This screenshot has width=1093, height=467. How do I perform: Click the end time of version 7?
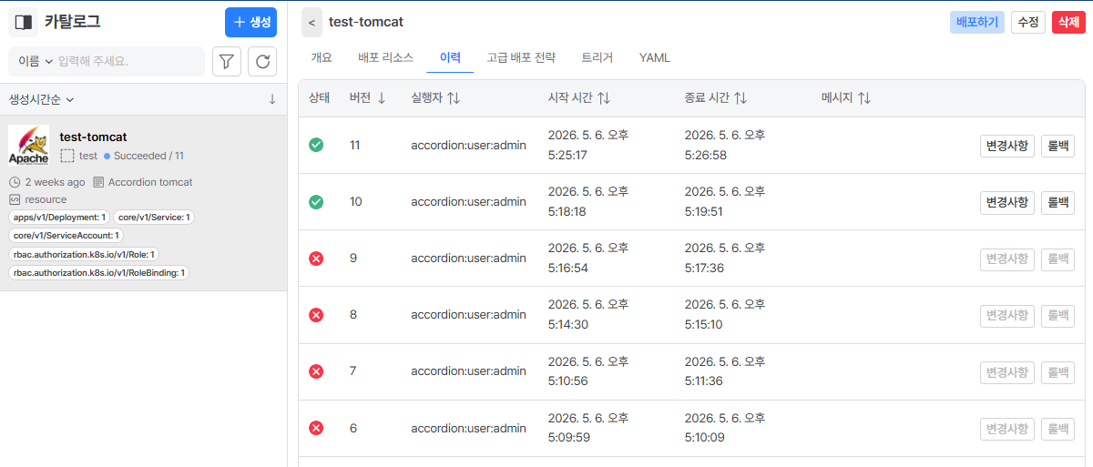725,371
